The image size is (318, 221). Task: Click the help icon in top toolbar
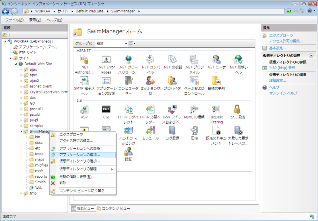[x=310, y=11]
